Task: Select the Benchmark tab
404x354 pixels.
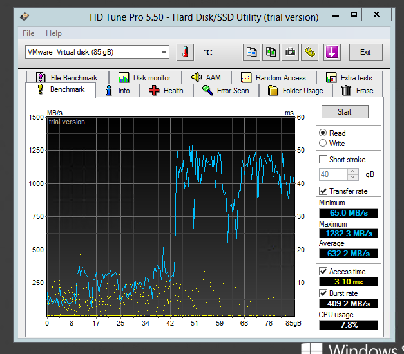Action: [61, 89]
